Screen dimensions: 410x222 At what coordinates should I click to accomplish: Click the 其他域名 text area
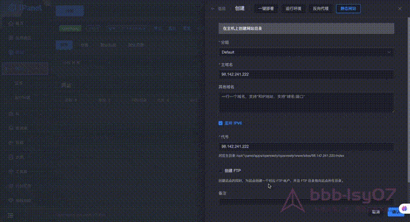(306, 102)
